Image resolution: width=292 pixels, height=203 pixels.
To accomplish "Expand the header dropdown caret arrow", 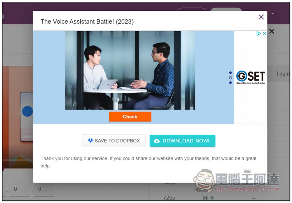I will tap(273, 14).
